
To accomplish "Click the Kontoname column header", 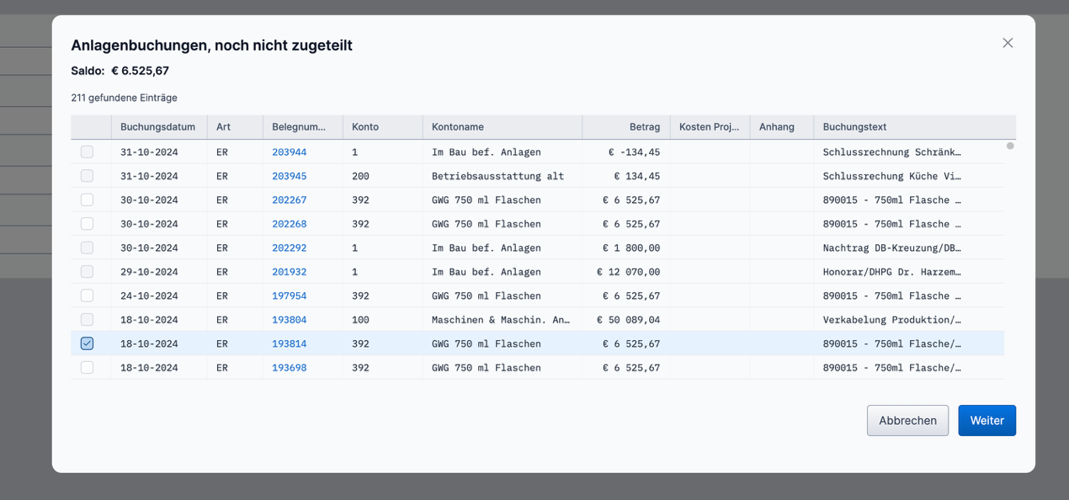I will tap(457, 127).
